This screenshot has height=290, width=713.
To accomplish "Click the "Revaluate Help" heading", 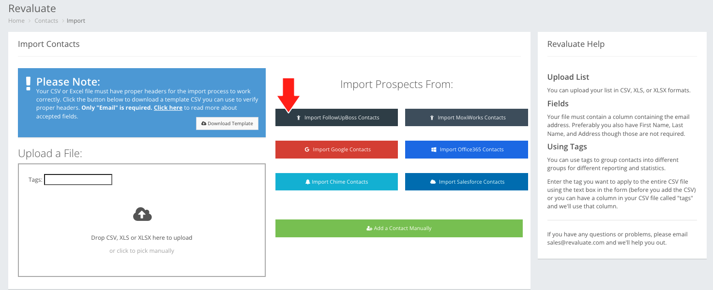I will click(x=576, y=44).
